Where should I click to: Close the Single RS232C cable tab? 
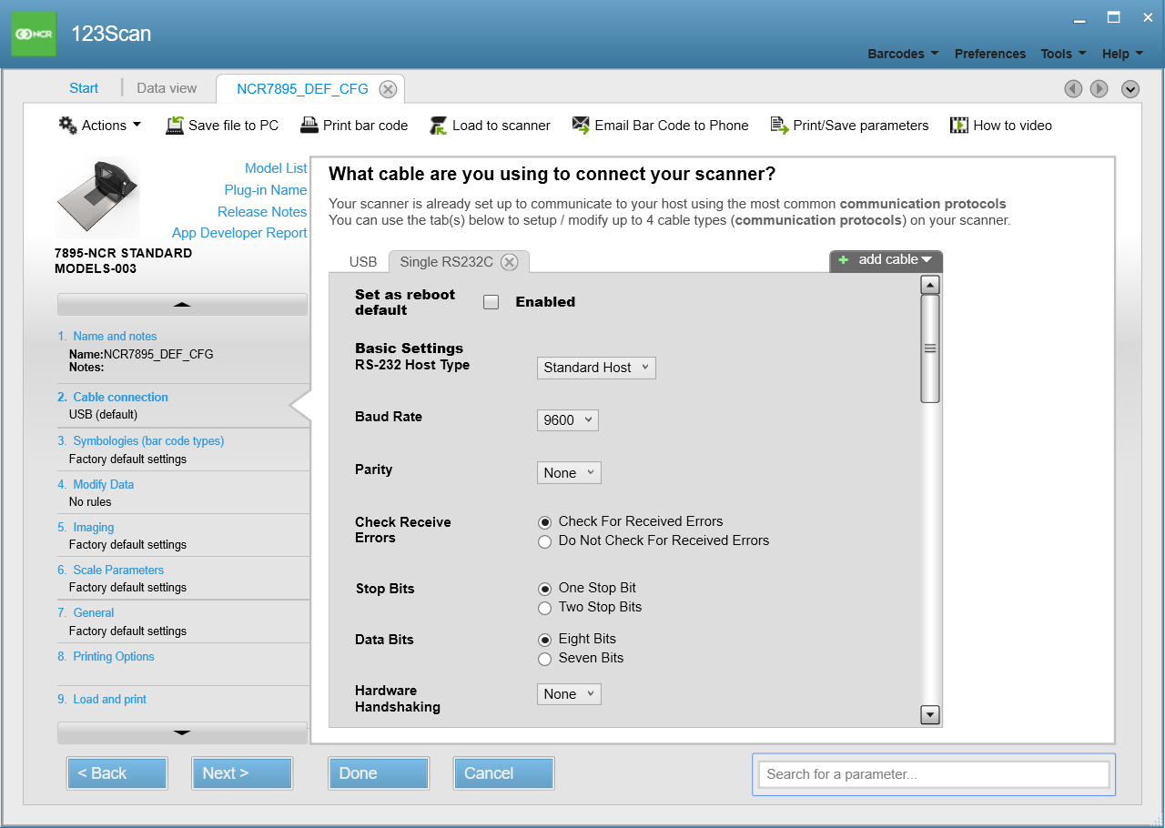[x=510, y=262]
